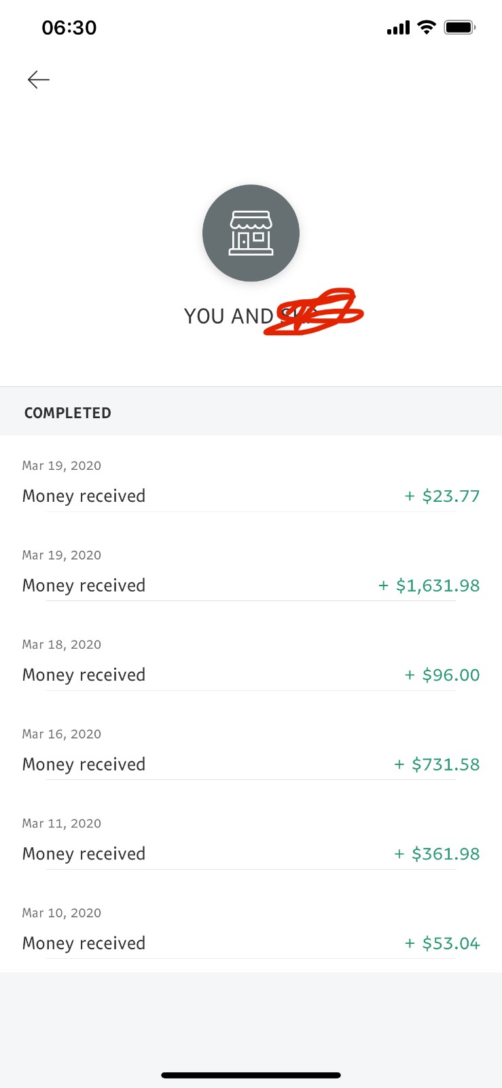Tap the + $96.00 amount
This screenshot has width=502, height=1088.
442,675
